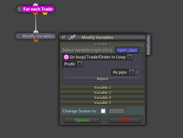
Task: Close the Modify Variables dialog
Action: (64, 37)
